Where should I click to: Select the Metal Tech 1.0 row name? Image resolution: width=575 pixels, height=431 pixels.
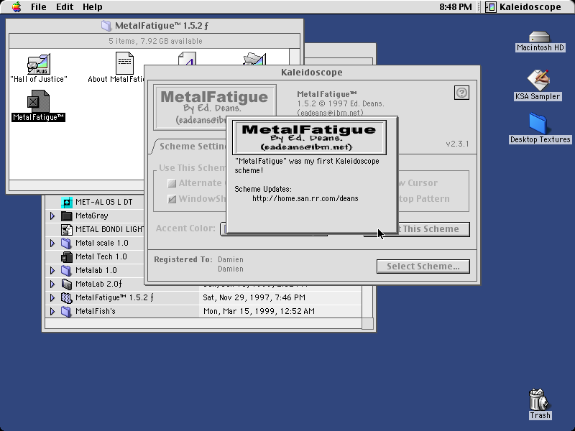tap(101, 256)
